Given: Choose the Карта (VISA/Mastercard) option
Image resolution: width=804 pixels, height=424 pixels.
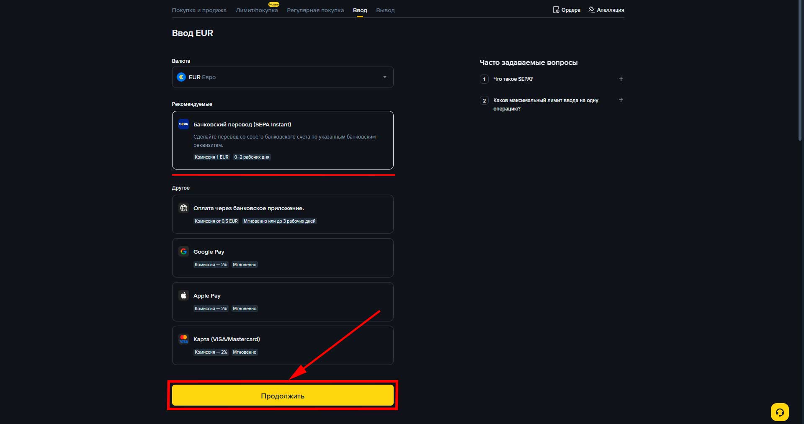Looking at the screenshot, I should point(283,345).
